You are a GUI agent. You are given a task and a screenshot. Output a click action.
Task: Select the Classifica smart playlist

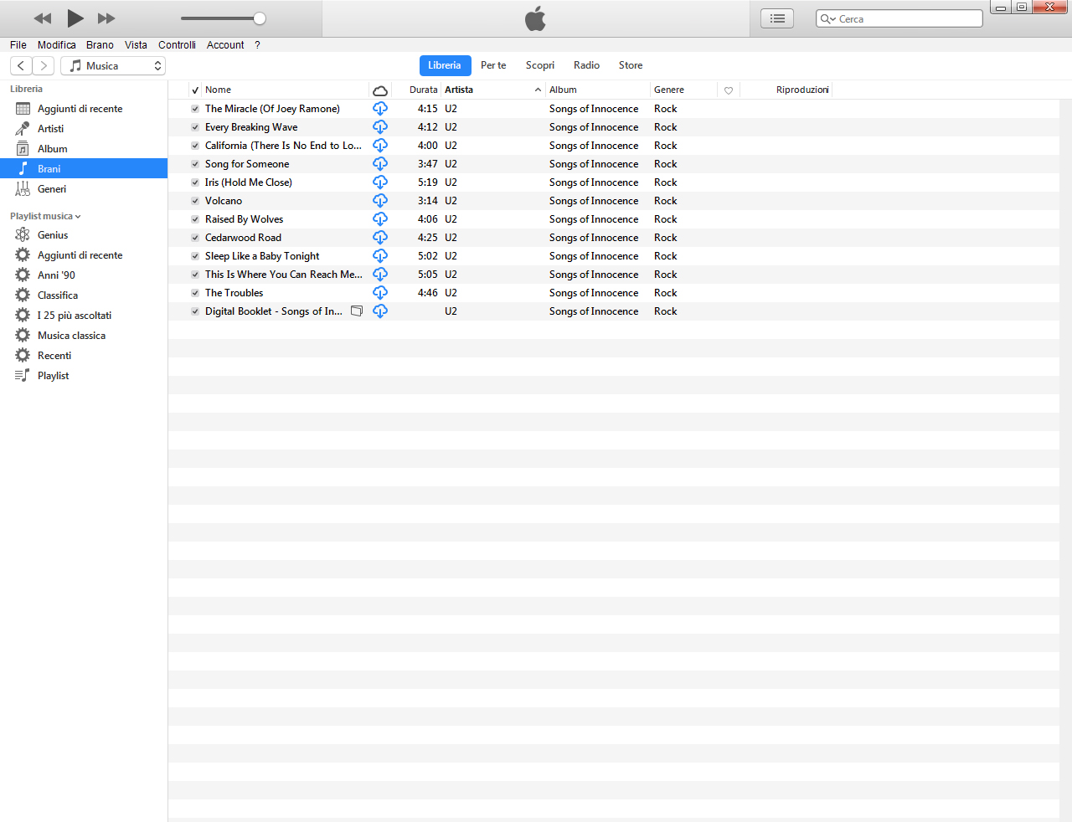coord(55,295)
